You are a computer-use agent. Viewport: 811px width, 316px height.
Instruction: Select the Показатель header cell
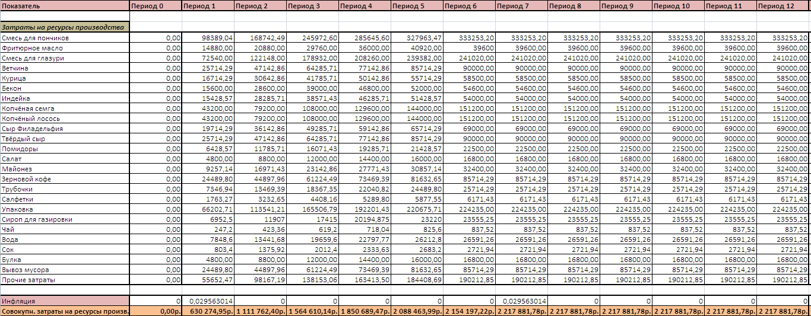[x=65, y=6]
